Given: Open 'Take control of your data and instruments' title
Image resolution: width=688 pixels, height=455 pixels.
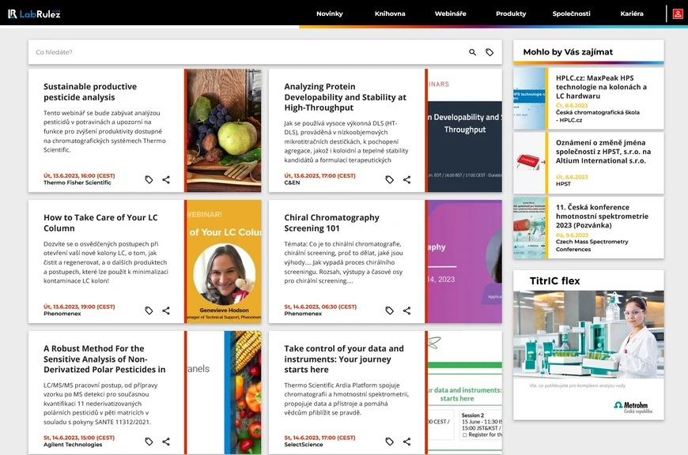Looking at the screenshot, I should click(x=344, y=359).
